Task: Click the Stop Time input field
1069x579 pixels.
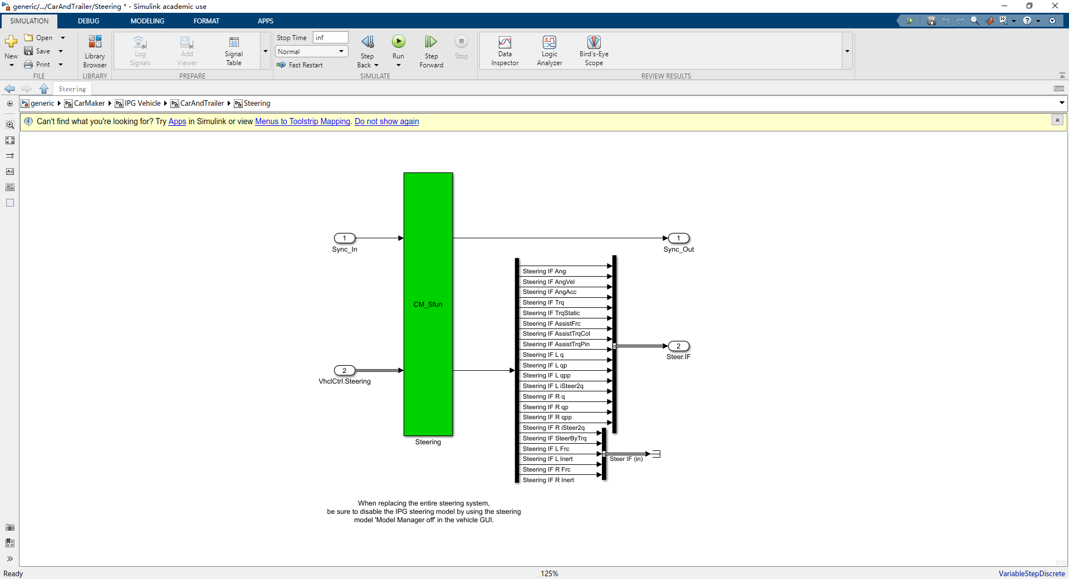Action: coord(331,38)
